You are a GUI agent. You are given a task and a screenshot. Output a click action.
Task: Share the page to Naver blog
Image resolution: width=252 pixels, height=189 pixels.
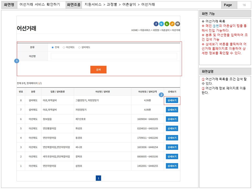[x=167, y=24]
